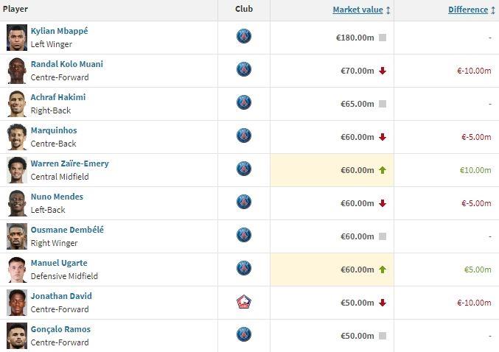This screenshot has width=499, height=352.
Task: Open Randal Kolo Muani profile link
Action: [x=67, y=64]
